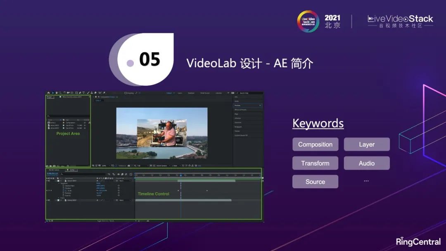Select the Selection arrow tool
The width and height of the screenshot is (446, 251).
[53, 93]
